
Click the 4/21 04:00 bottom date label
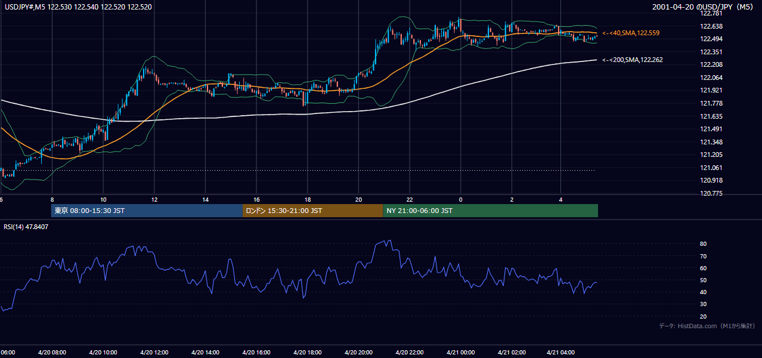[x=561, y=353]
